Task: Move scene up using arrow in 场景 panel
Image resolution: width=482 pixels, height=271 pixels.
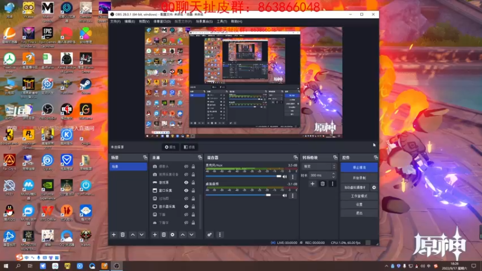Action: tap(133, 235)
